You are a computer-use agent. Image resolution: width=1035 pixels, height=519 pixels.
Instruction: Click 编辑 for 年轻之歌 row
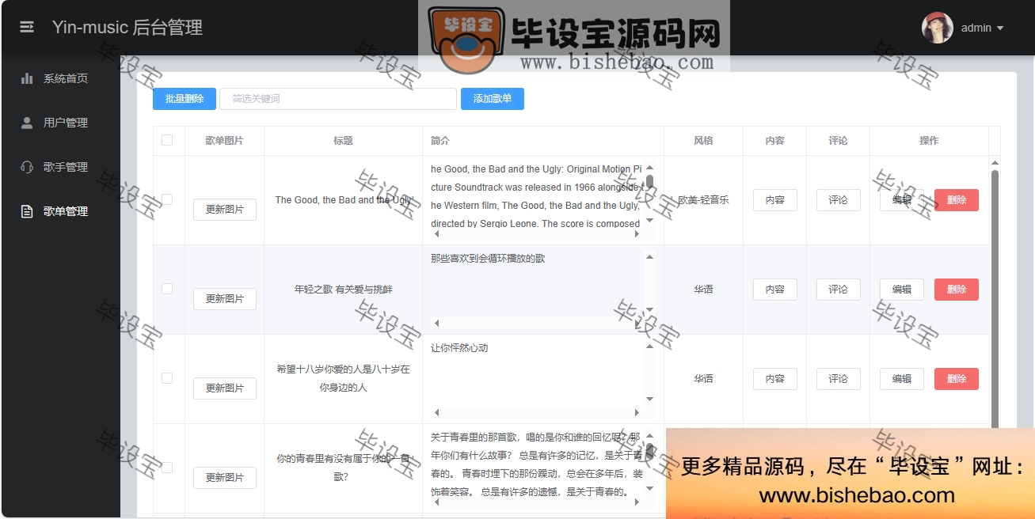pos(902,290)
